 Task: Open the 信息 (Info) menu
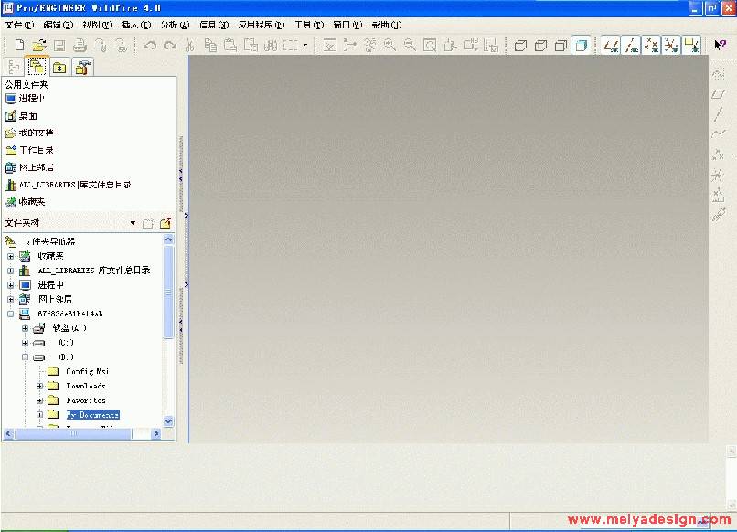point(214,25)
